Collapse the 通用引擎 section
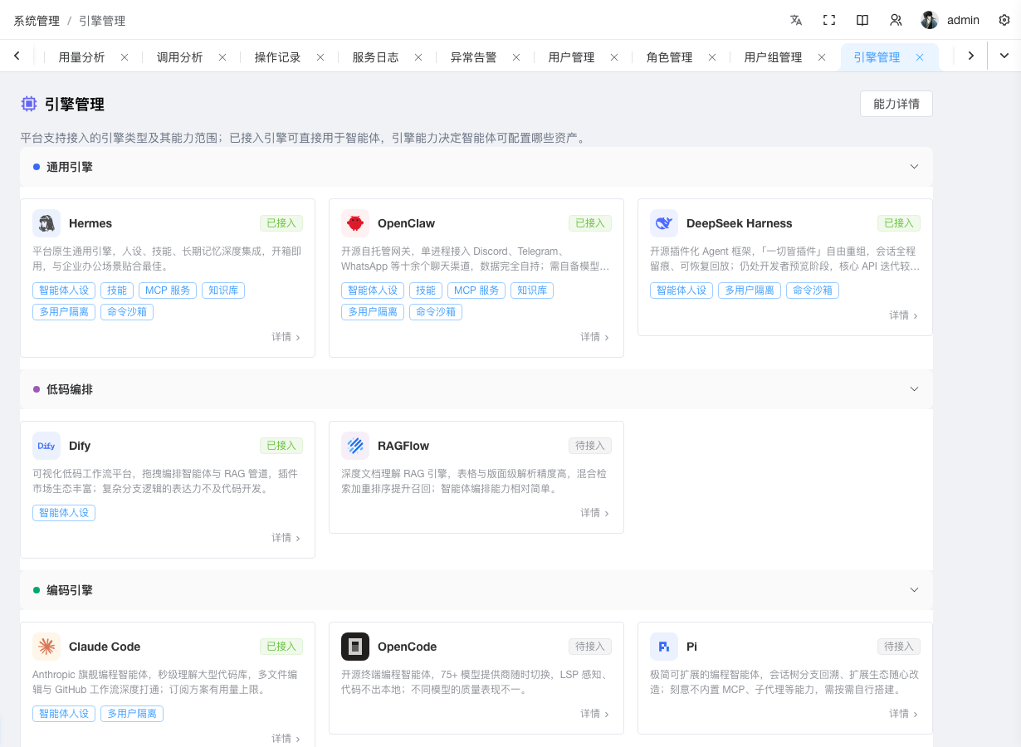Viewport: 1021px width, 747px height. (914, 166)
